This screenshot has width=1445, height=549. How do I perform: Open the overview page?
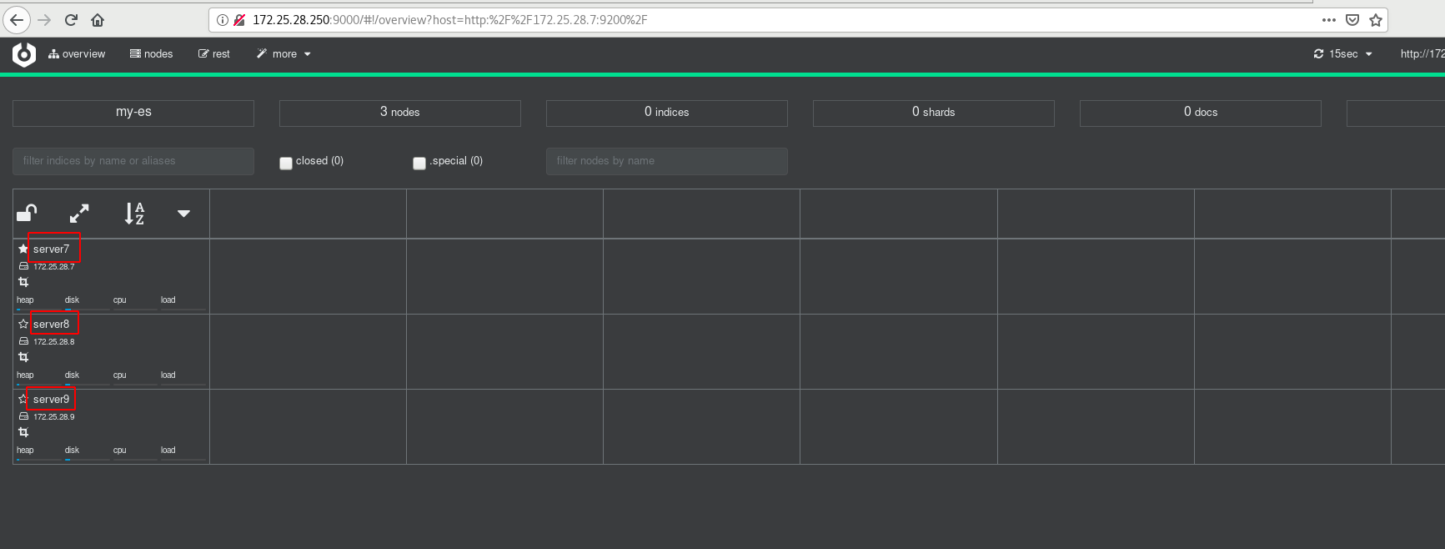point(77,54)
